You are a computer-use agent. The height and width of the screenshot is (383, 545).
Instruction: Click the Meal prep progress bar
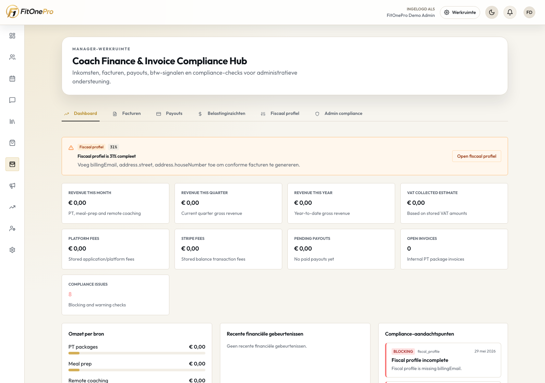(137, 370)
